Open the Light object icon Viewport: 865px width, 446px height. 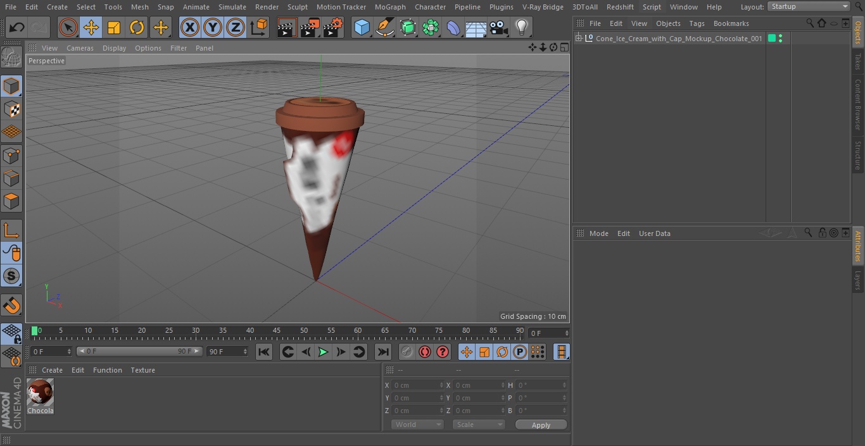point(521,27)
